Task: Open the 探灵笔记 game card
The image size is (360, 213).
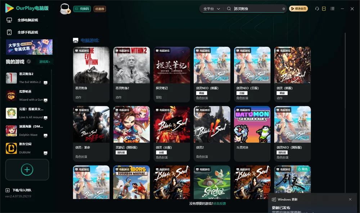Action: 172,74
